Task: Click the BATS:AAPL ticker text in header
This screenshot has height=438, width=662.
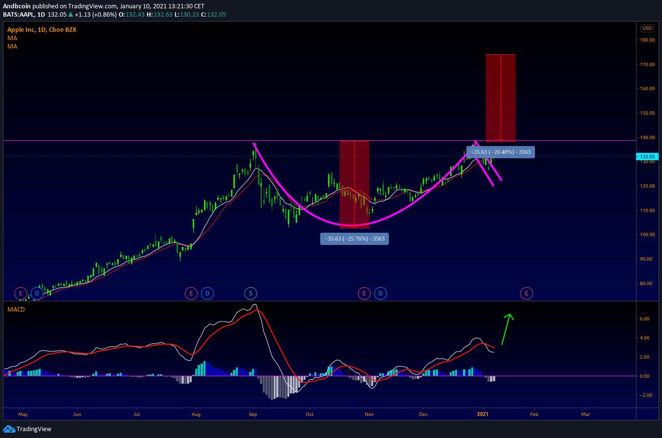Action: coord(19,14)
